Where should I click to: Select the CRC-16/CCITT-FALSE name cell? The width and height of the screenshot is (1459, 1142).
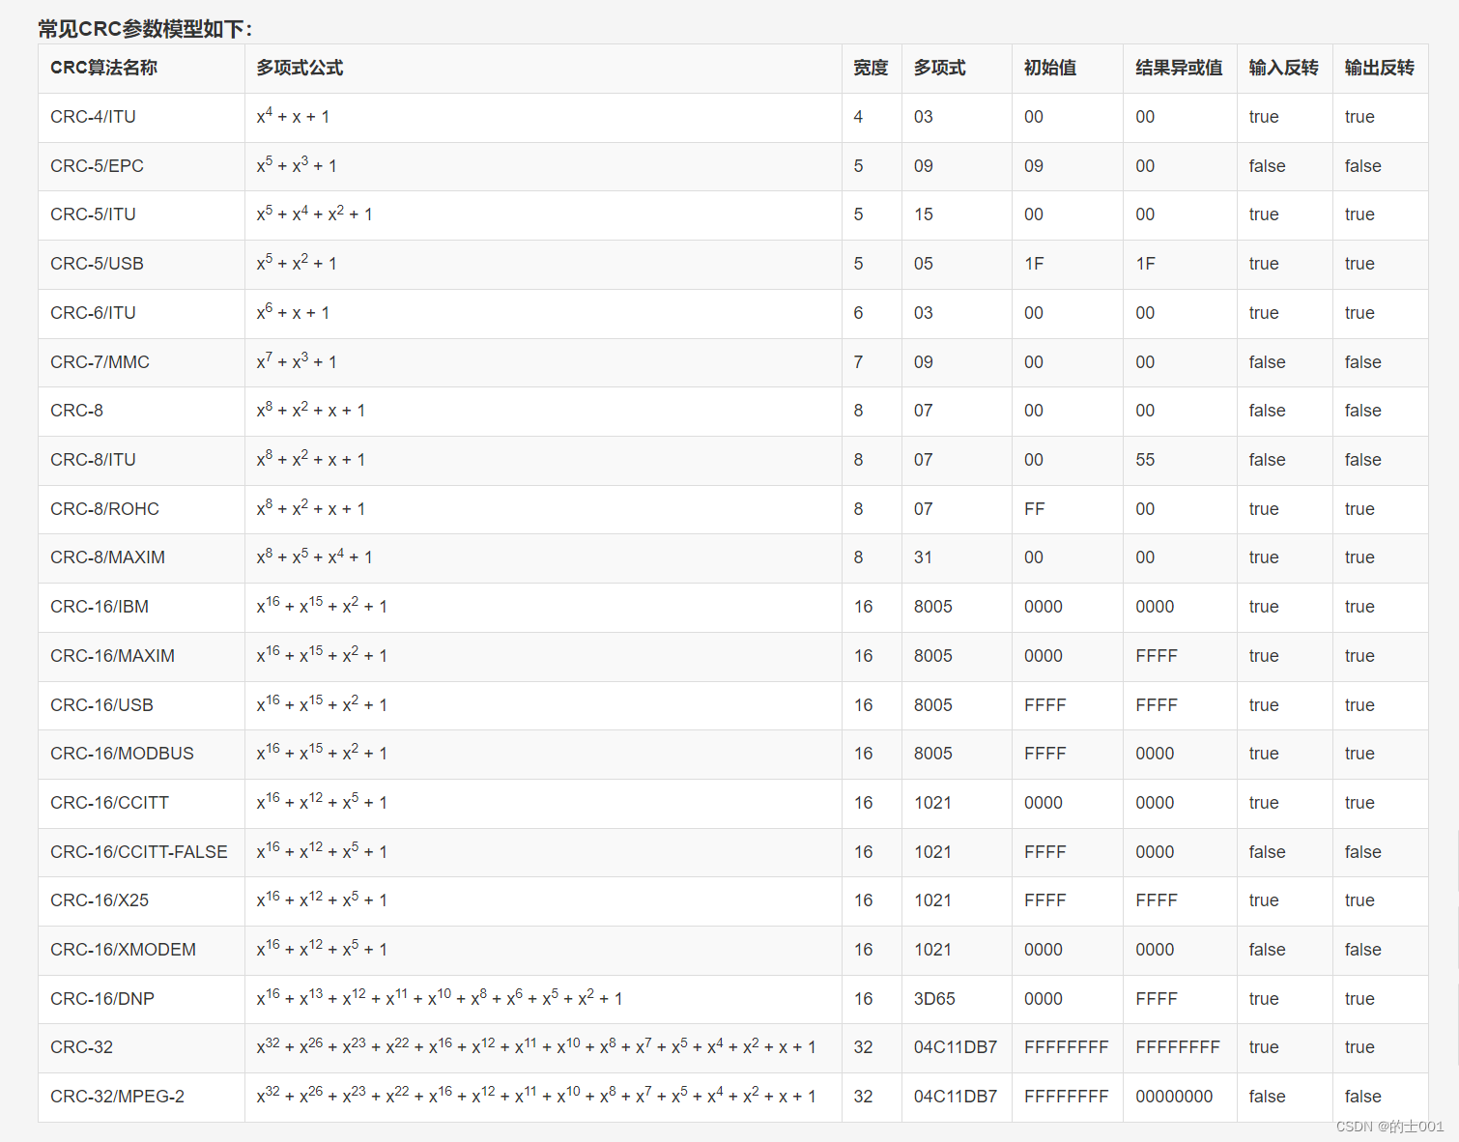click(139, 852)
